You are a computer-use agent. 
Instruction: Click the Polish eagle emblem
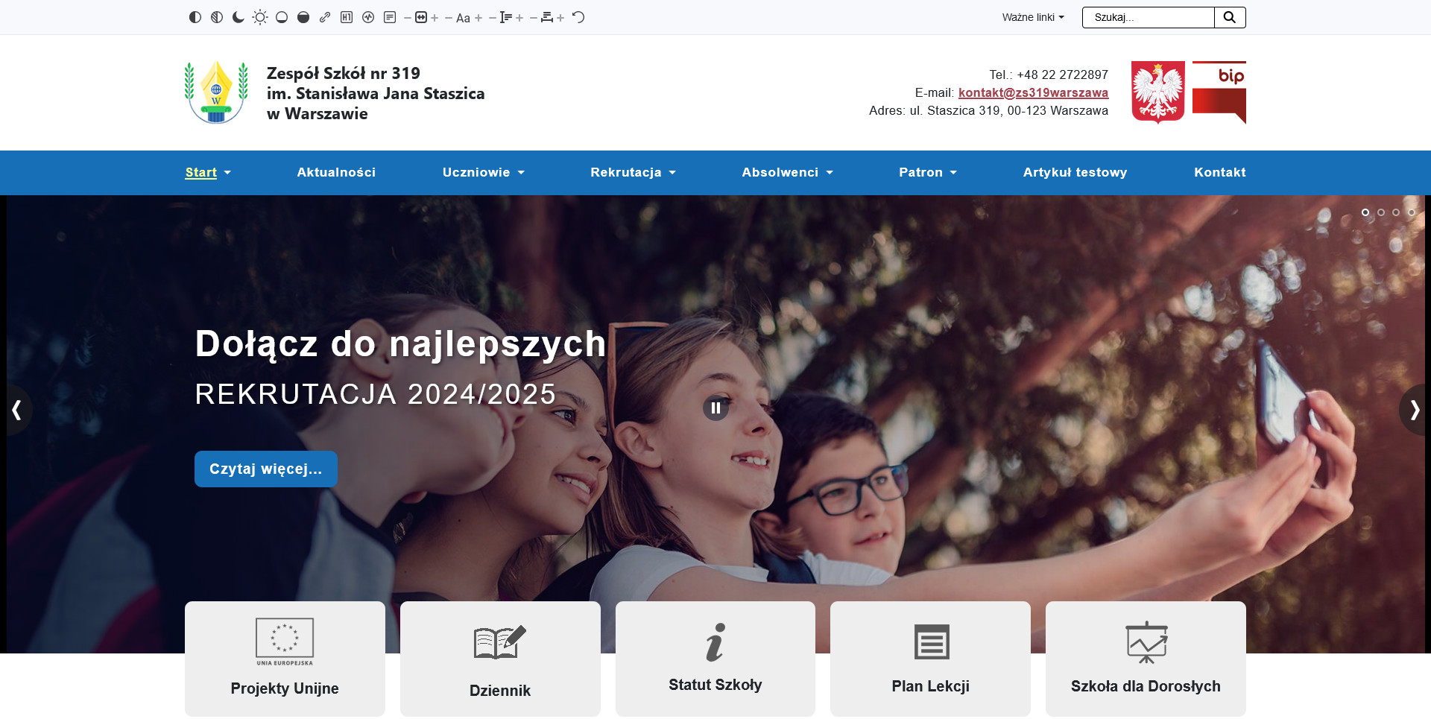pos(1157,92)
